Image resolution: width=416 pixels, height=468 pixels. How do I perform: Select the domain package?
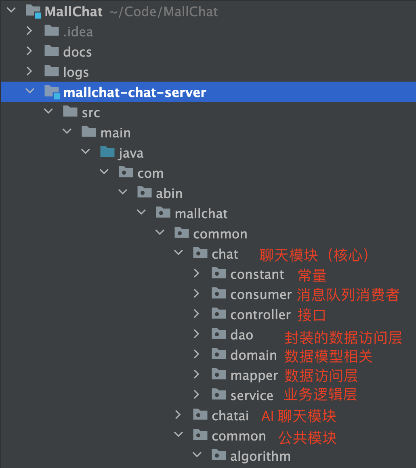click(254, 355)
